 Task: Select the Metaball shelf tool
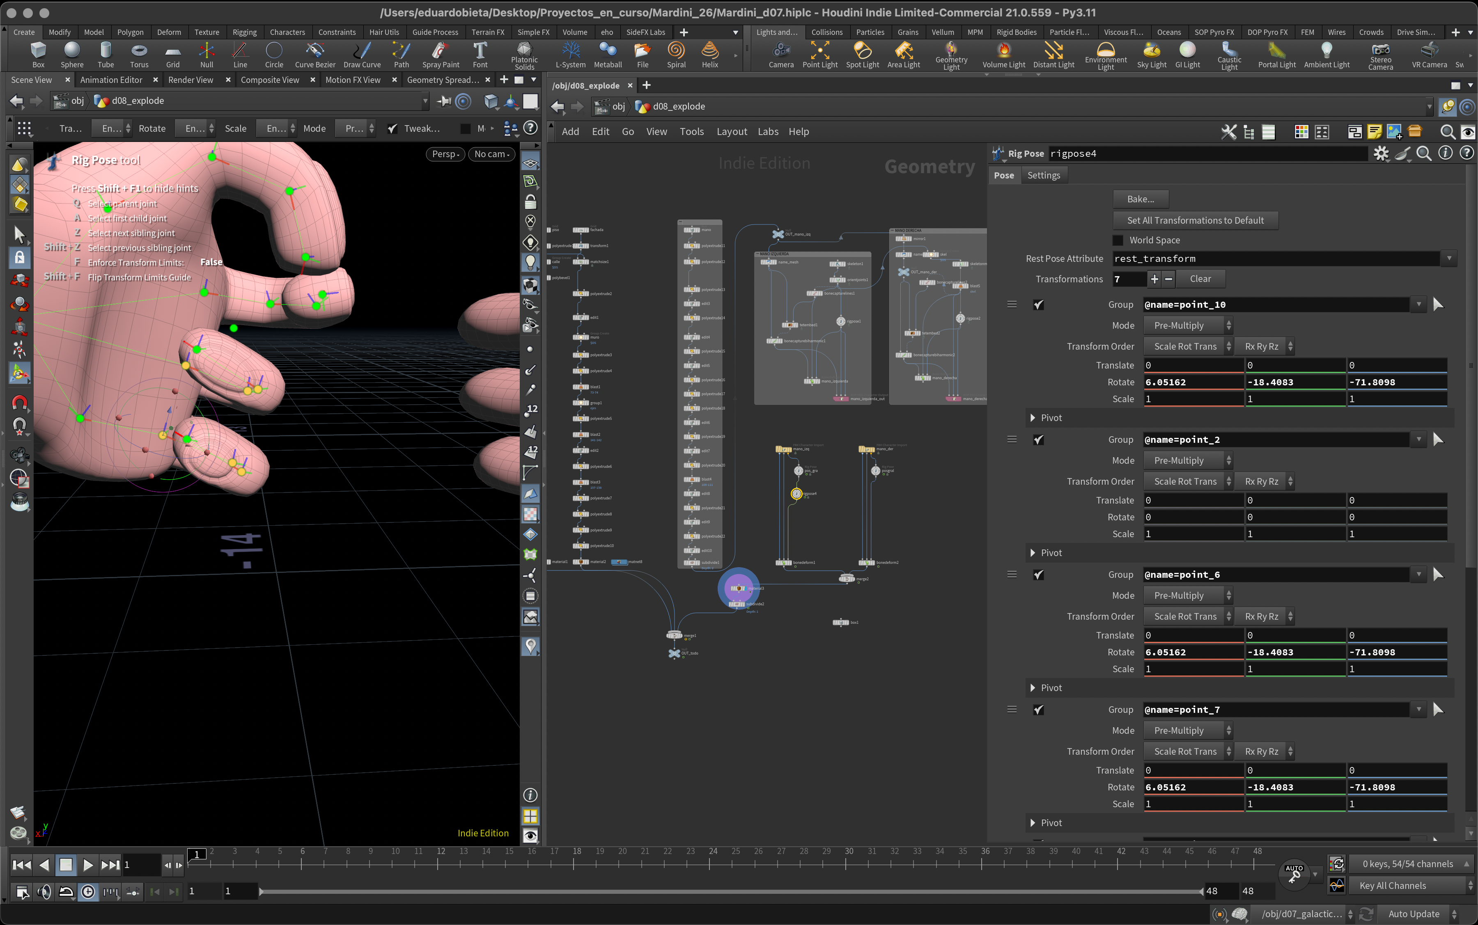coord(607,55)
